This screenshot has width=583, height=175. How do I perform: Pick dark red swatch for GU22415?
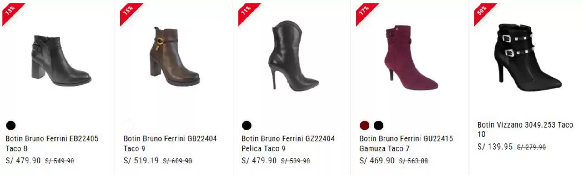click(364, 125)
